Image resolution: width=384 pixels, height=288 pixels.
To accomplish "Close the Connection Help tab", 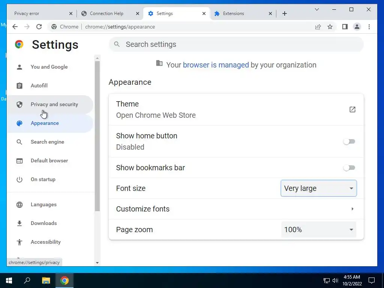I will (138, 13).
